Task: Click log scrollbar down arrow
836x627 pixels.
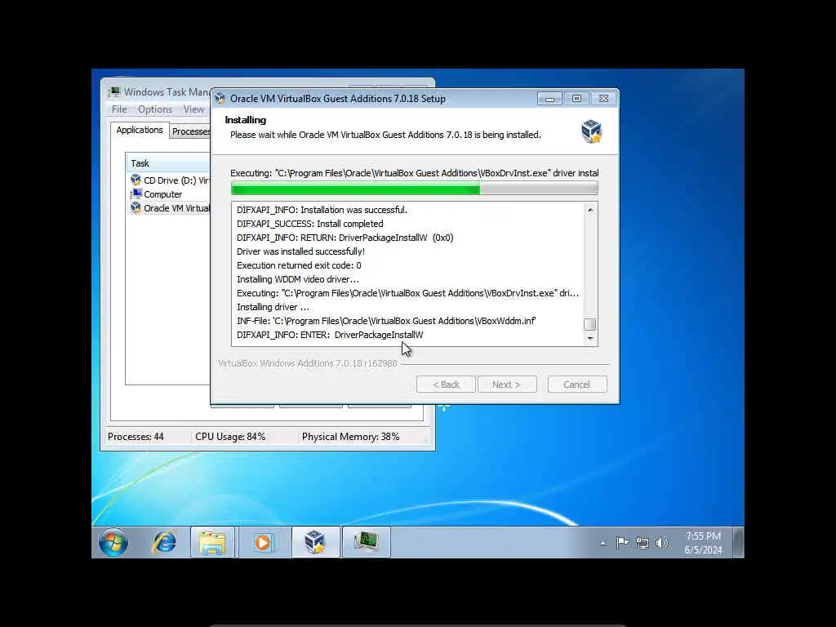Action: (x=590, y=339)
